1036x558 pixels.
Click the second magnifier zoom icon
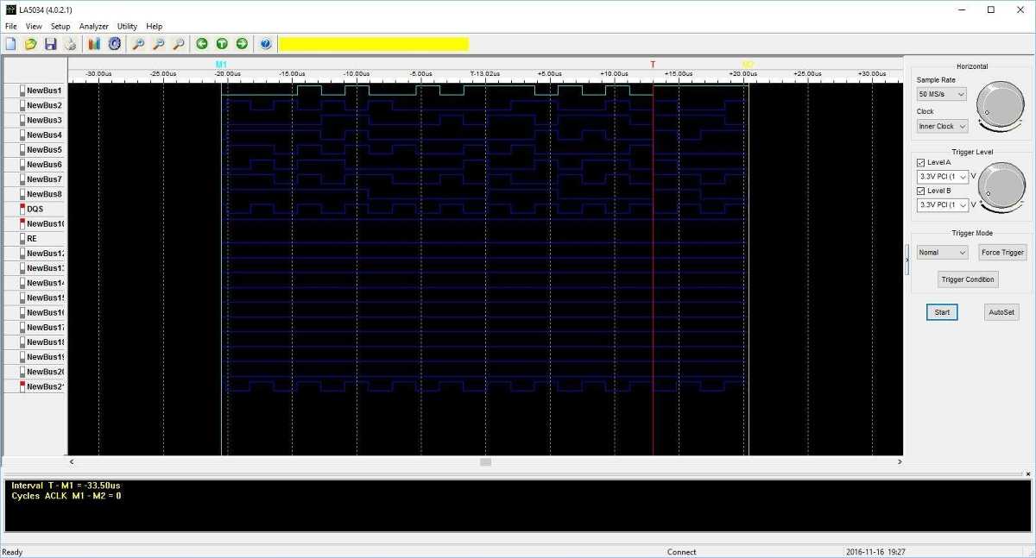coord(158,44)
